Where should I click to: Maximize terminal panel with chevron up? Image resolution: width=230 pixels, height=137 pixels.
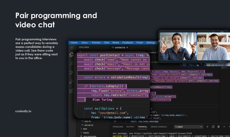[x=224, y=127]
